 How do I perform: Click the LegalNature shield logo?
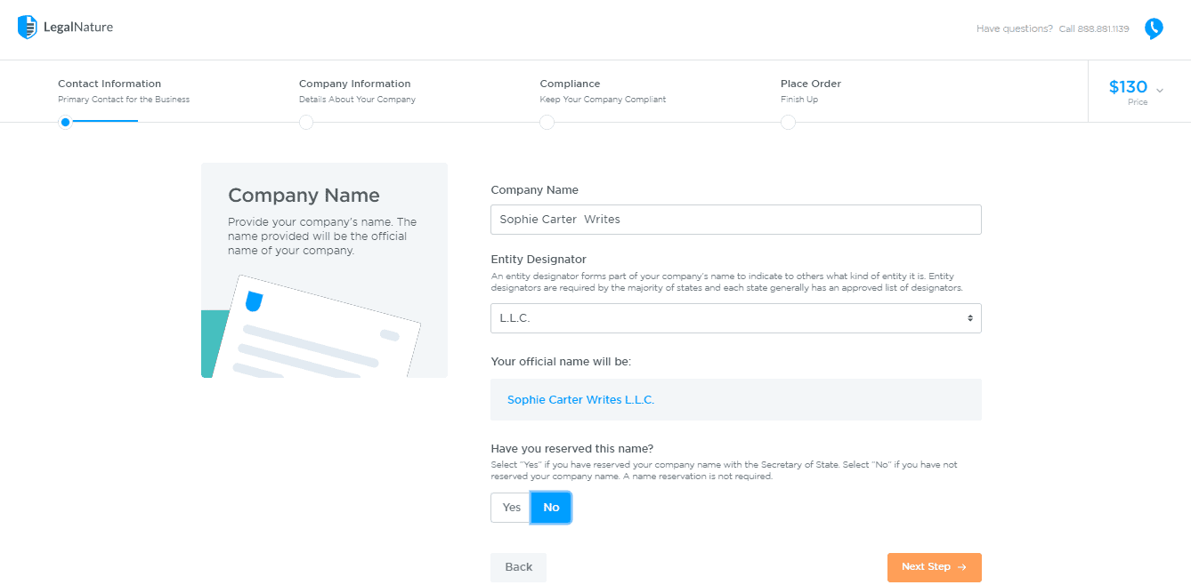(28, 28)
